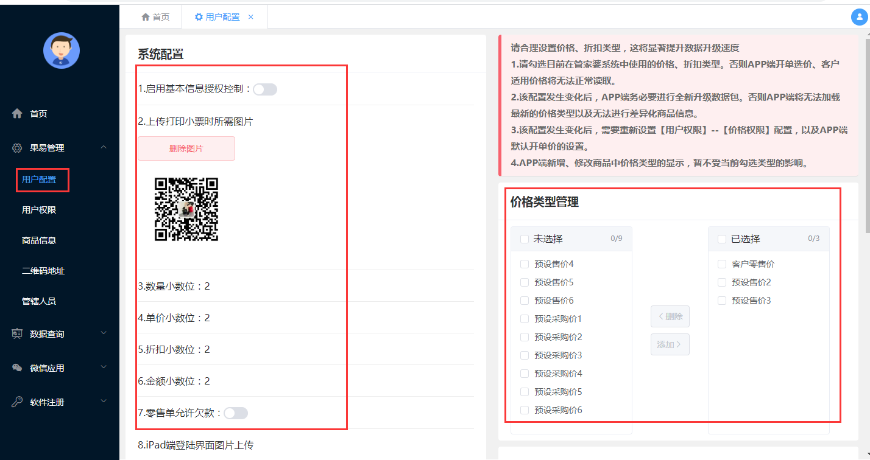The image size is (870, 460).
Task: Close the 用户配置 tab
Action: coord(250,17)
